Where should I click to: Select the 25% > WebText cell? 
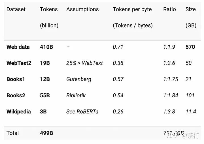pos(84,63)
